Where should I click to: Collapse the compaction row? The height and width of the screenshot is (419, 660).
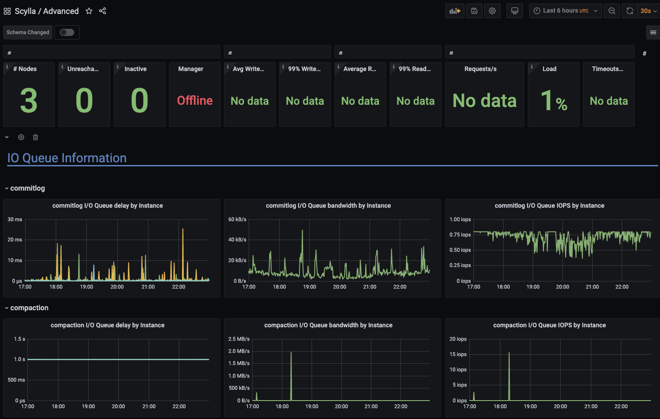pos(29,308)
